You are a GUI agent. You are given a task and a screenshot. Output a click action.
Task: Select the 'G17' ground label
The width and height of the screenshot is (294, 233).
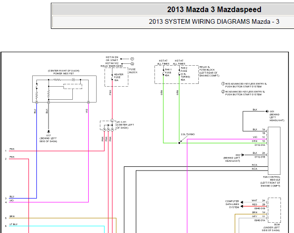(x=49, y=136)
